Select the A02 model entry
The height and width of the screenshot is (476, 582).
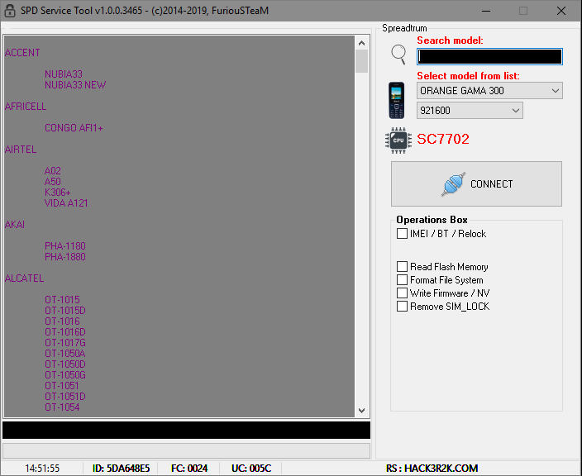(x=52, y=171)
